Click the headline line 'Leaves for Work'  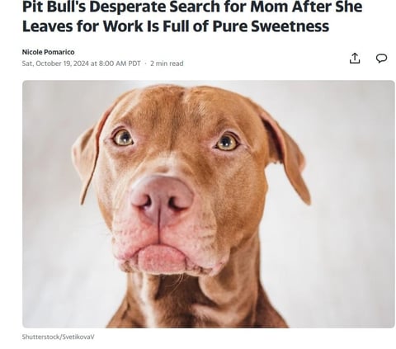tap(176, 26)
